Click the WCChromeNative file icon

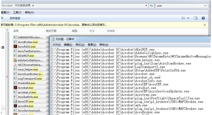[x=15, y=65]
